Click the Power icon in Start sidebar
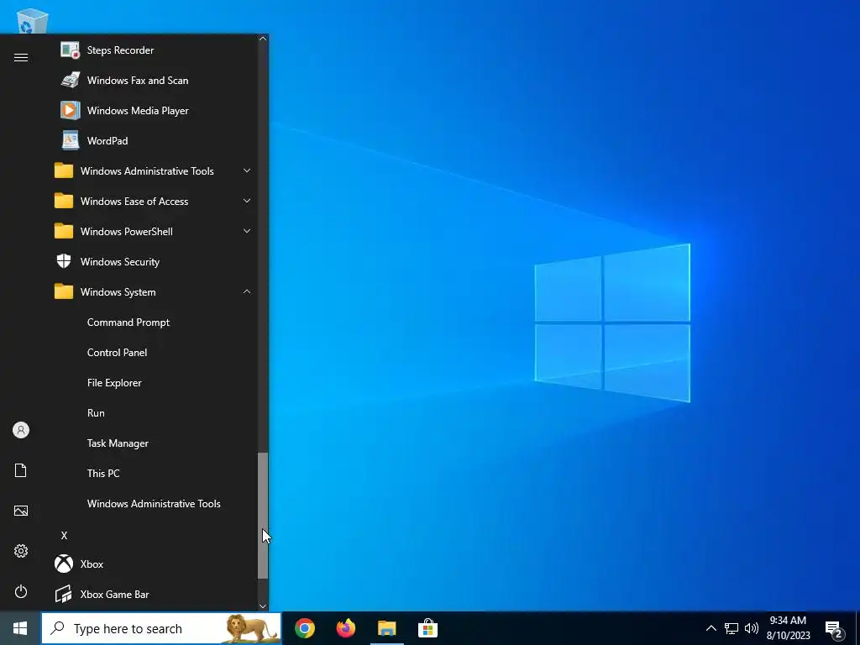Screen dimensions: 860x645 click(x=21, y=591)
